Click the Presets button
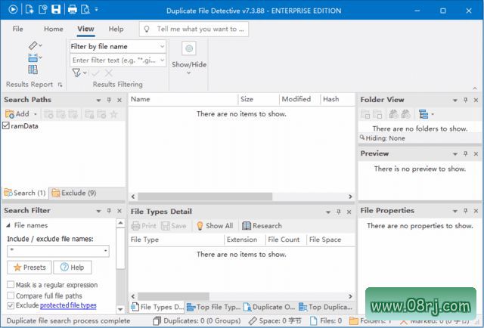This screenshot has width=484, height=328. (29, 268)
